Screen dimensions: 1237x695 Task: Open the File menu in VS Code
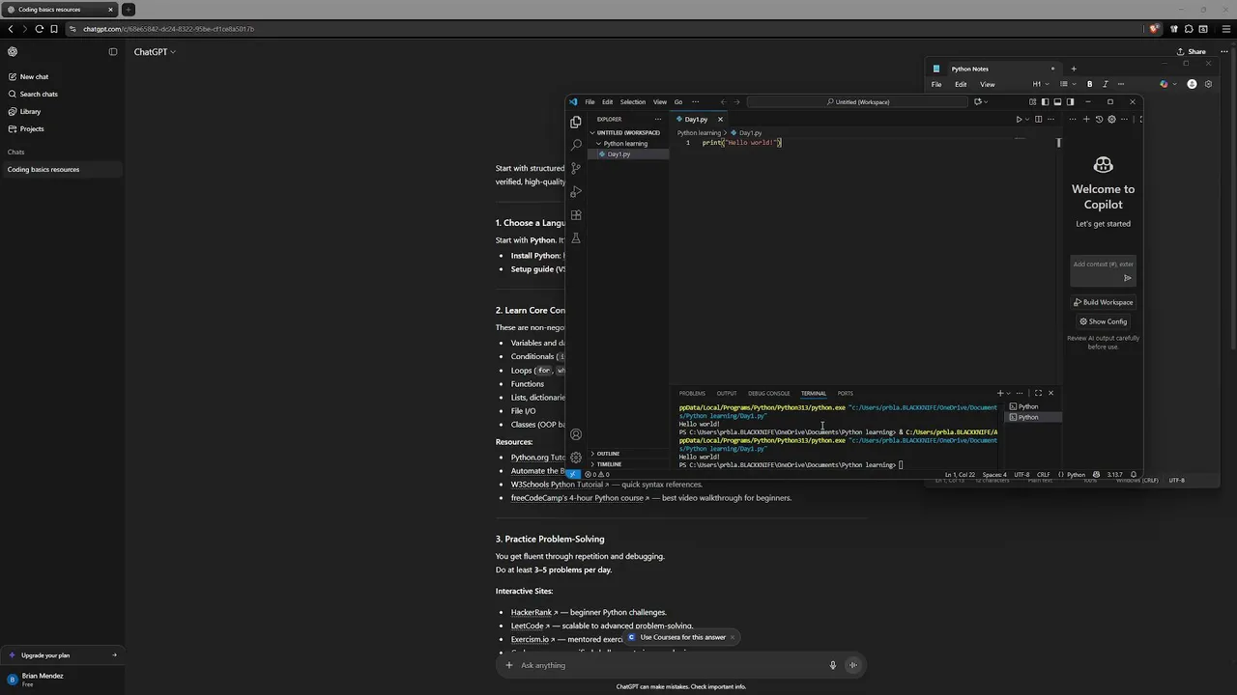point(590,101)
